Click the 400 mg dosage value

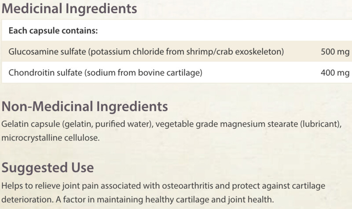[335, 73]
